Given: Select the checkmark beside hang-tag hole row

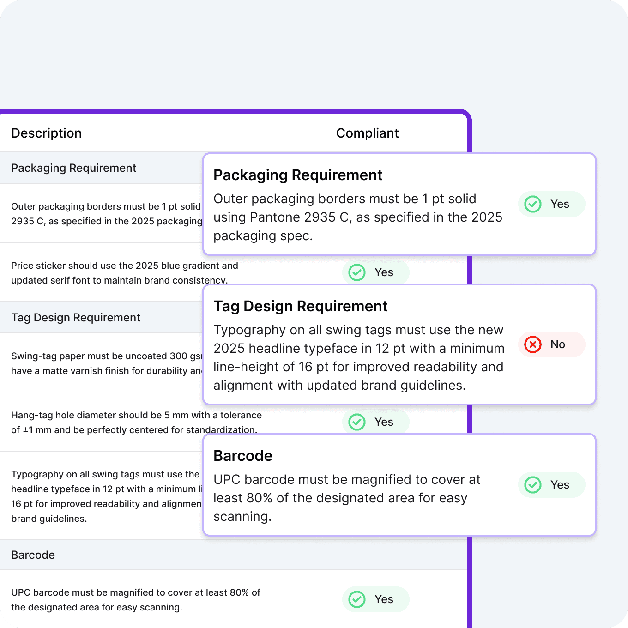Looking at the screenshot, I should click(x=356, y=422).
